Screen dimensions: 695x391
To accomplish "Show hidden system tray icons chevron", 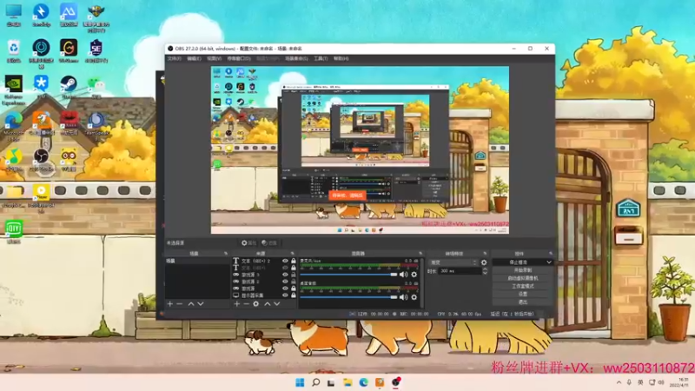I will (619, 382).
